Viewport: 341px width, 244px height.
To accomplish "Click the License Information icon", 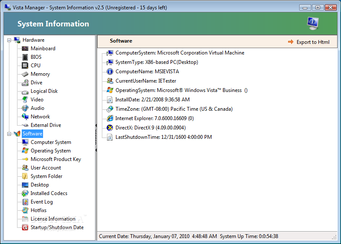I will (25, 219).
